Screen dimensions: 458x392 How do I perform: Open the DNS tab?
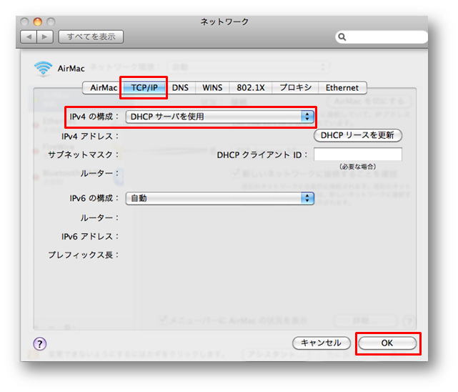[180, 88]
